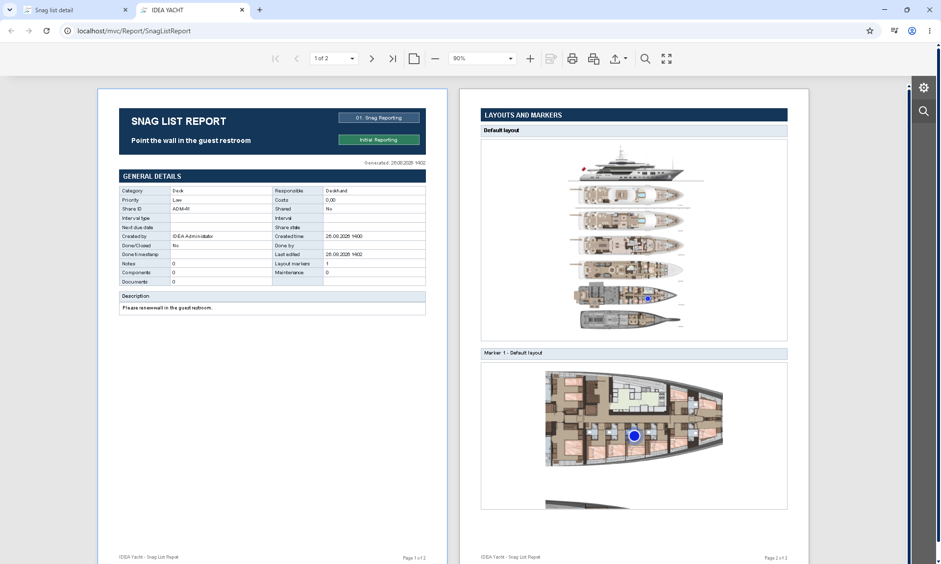The height and width of the screenshot is (564, 941).
Task: Go to next page of report
Action: pos(372,59)
